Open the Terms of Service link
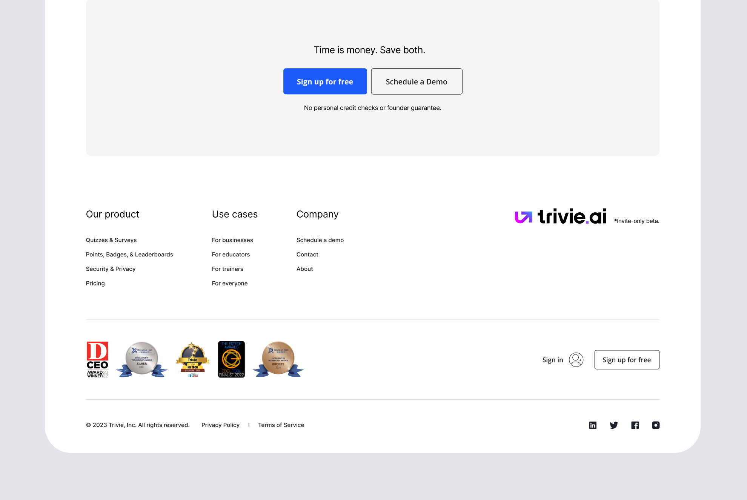This screenshot has height=500, width=747. coord(281,425)
